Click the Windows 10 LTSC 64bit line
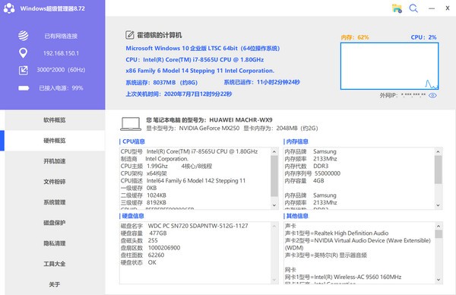Viewport: 456px width, 295px height. [x=202, y=49]
